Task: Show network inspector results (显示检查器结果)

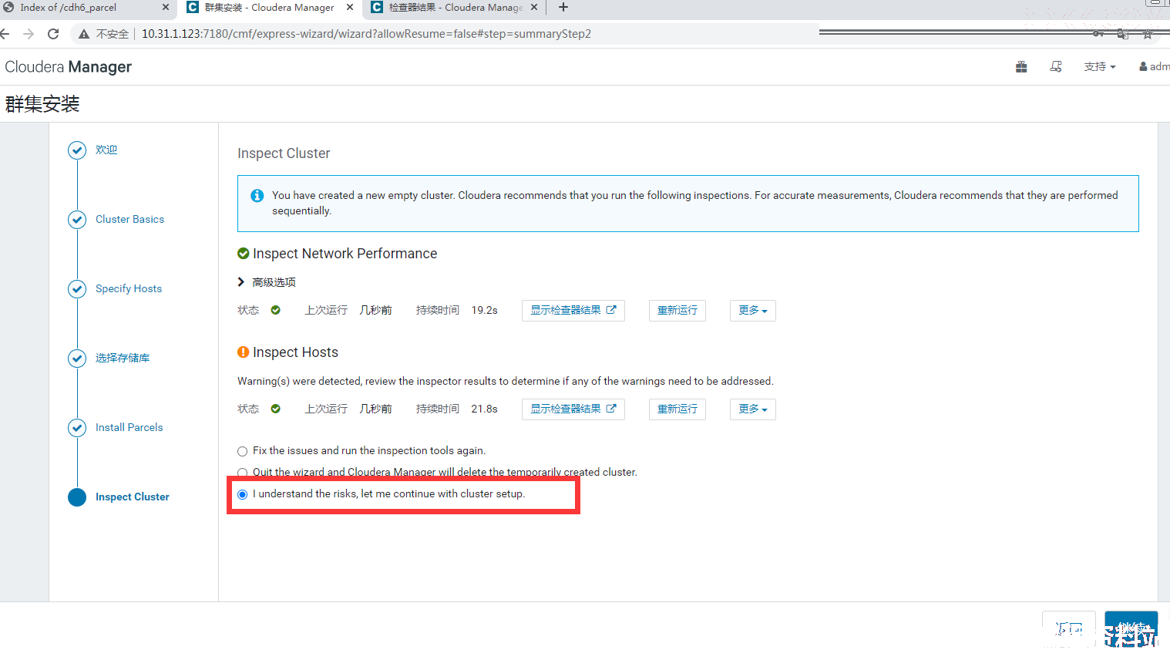Action: tap(573, 311)
